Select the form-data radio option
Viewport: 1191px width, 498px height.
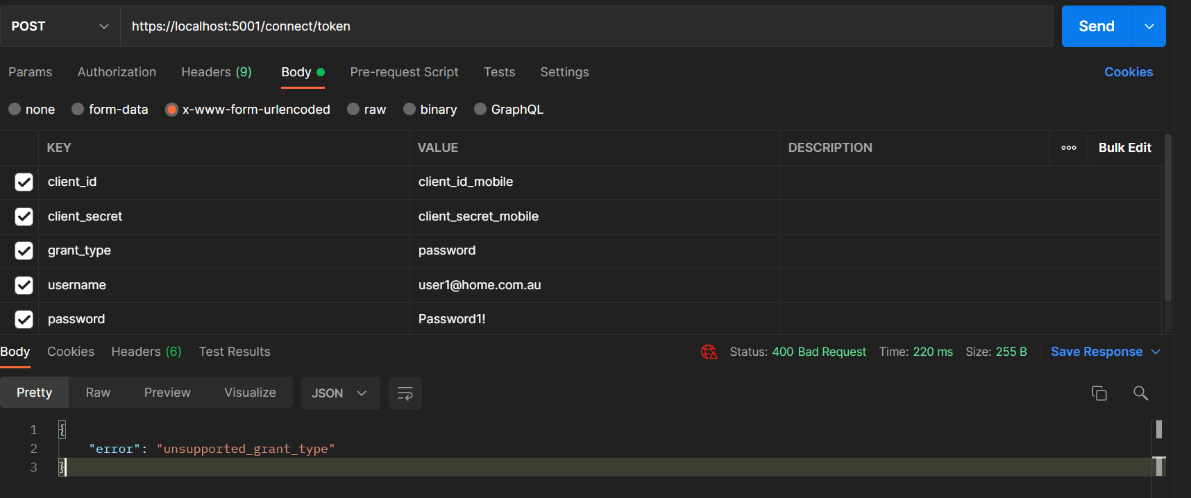pos(78,109)
